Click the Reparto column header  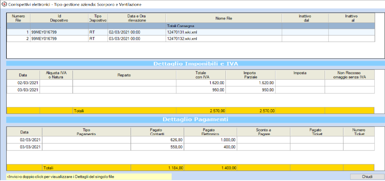point(124,75)
